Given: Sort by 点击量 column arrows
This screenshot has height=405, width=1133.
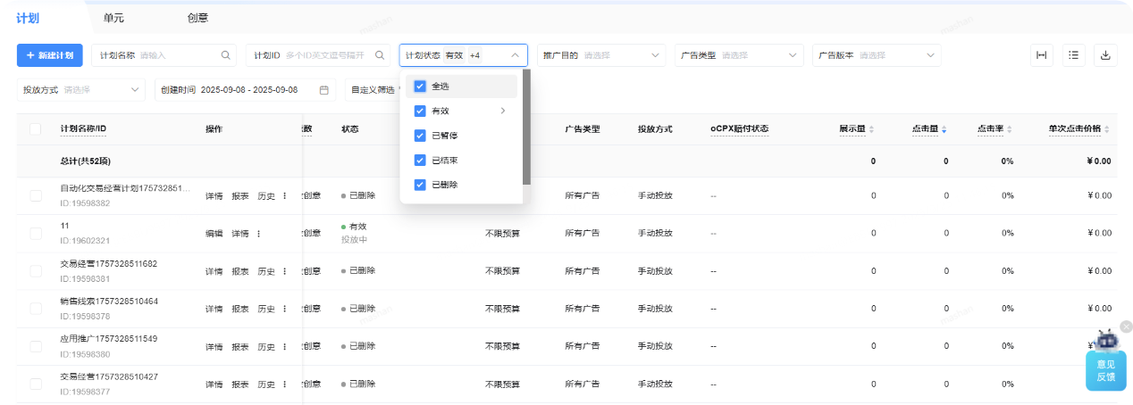Looking at the screenshot, I should click(944, 129).
